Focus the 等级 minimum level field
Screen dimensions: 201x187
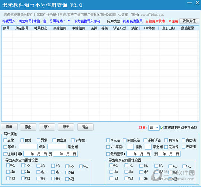click(x=28, y=147)
